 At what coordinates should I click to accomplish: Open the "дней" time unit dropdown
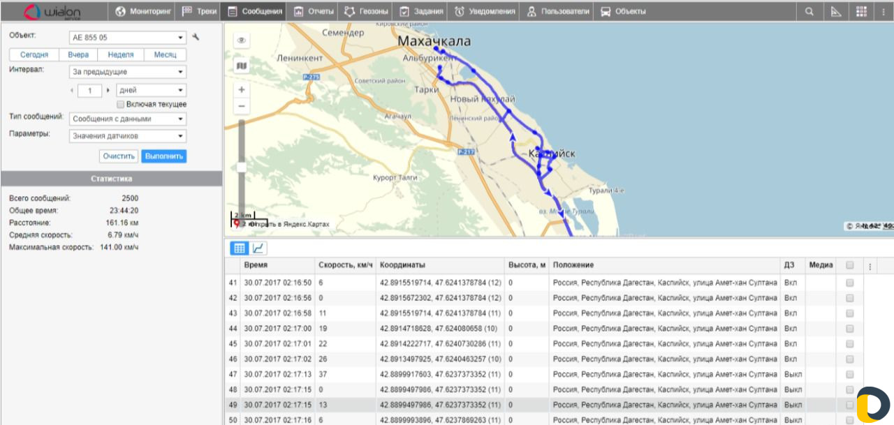coord(151,91)
